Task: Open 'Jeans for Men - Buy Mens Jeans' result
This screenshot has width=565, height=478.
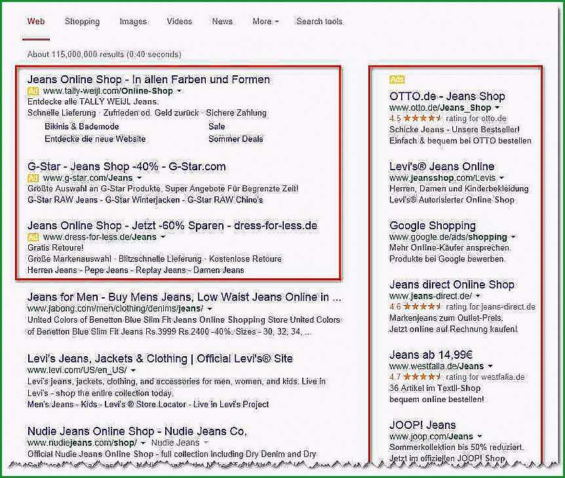Action: [x=184, y=297]
